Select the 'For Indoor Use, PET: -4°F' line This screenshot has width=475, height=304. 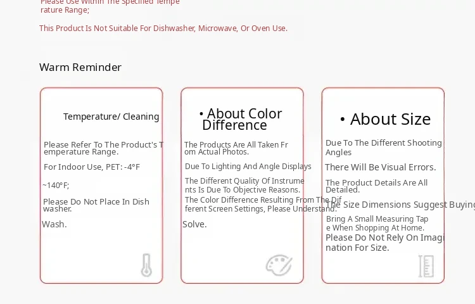point(92,167)
